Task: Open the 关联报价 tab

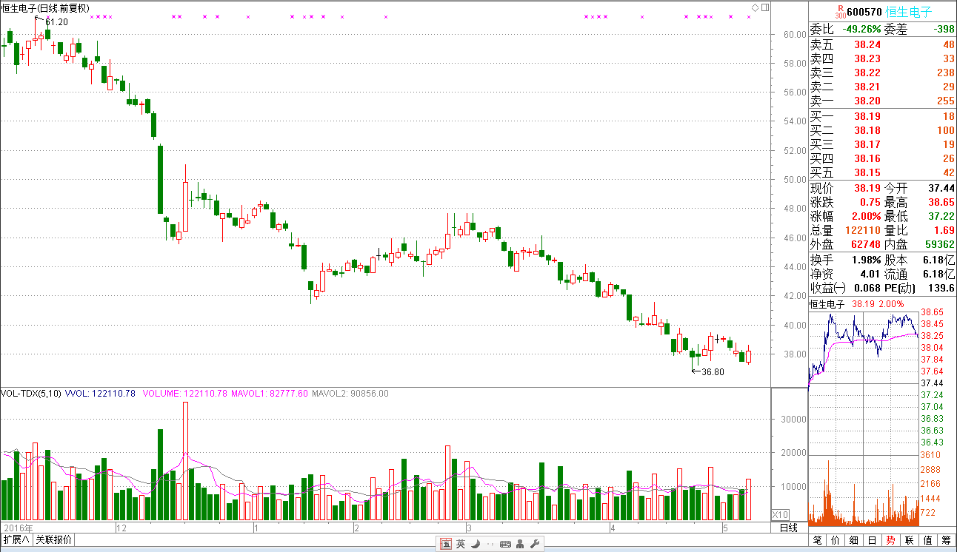Action: click(x=54, y=539)
